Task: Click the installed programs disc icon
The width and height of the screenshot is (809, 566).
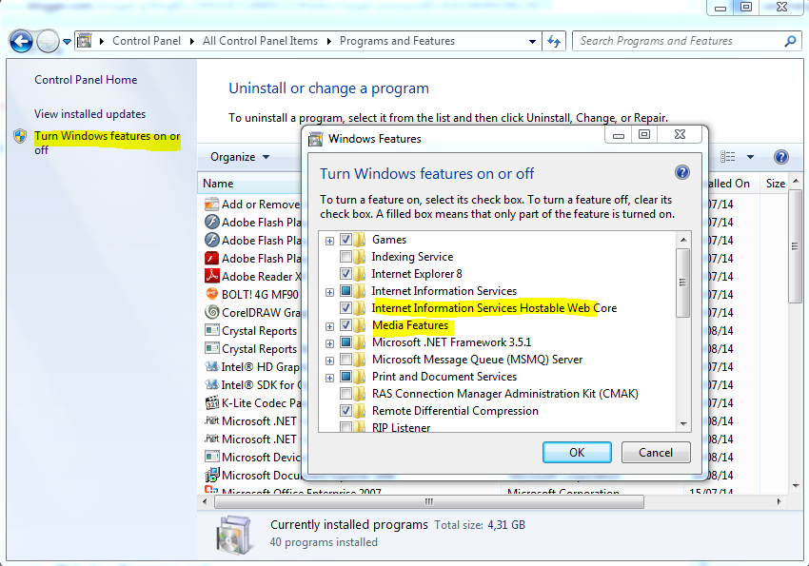Action: [x=235, y=535]
